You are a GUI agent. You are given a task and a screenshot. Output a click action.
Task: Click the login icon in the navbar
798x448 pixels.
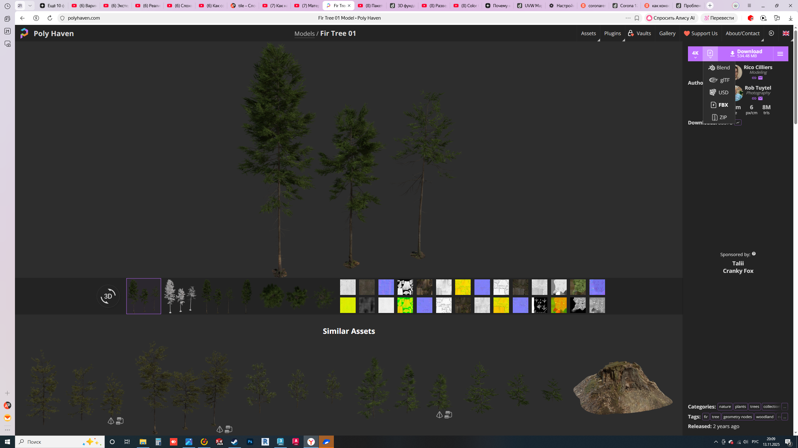pyautogui.click(x=771, y=33)
